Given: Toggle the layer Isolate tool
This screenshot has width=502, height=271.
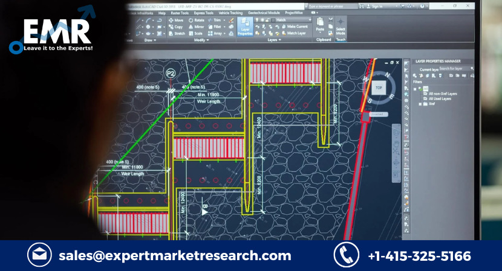Looking at the screenshot, I should click(264, 27).
